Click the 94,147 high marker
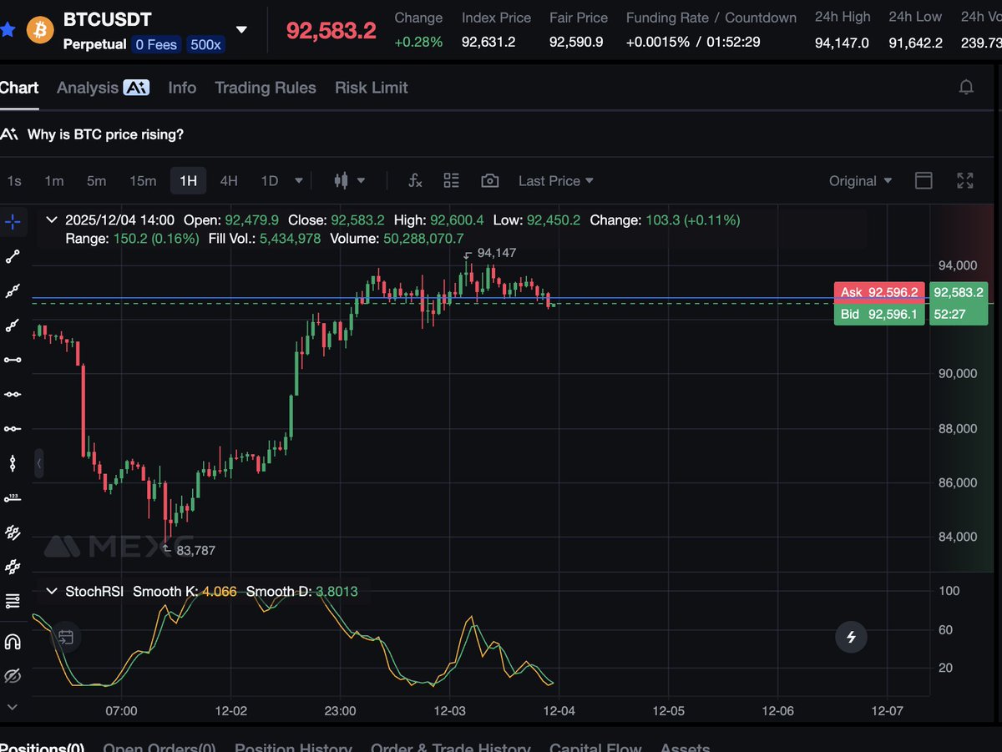This screenshot has height=752, width=1002. coord(495,252)
